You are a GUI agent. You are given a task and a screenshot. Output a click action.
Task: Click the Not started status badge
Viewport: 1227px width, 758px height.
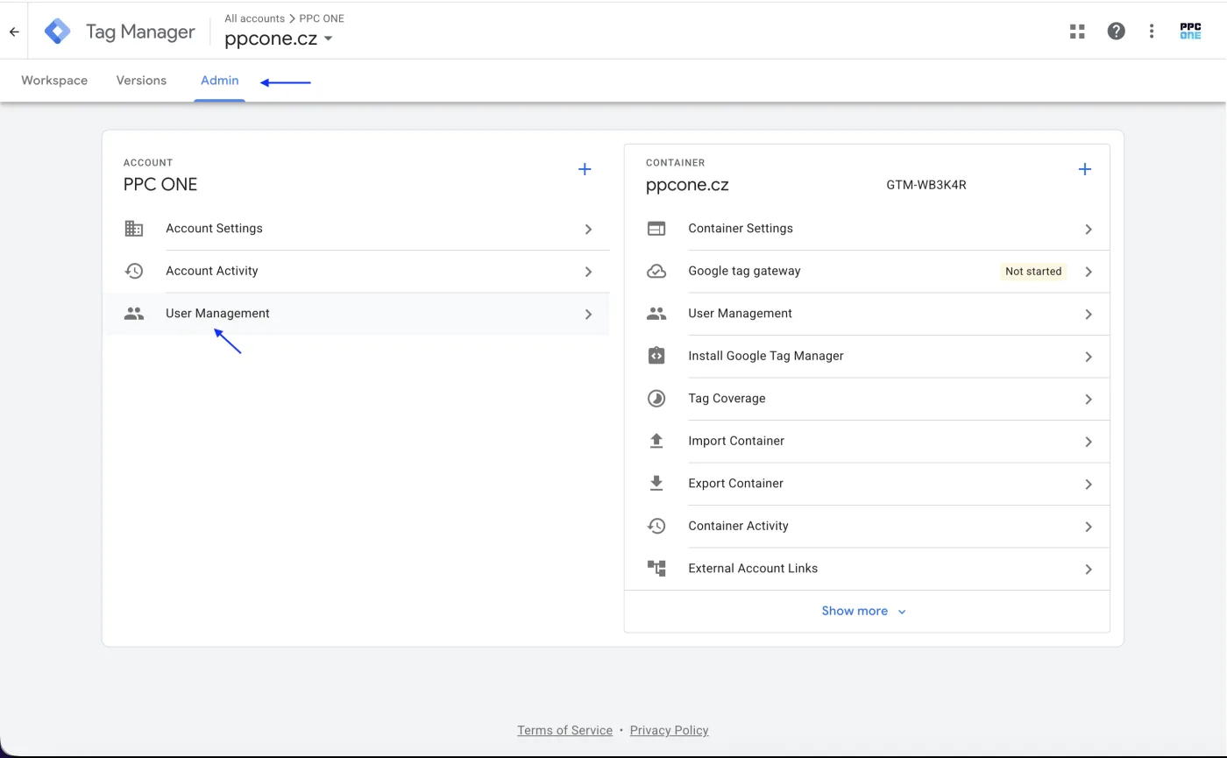1033,272
